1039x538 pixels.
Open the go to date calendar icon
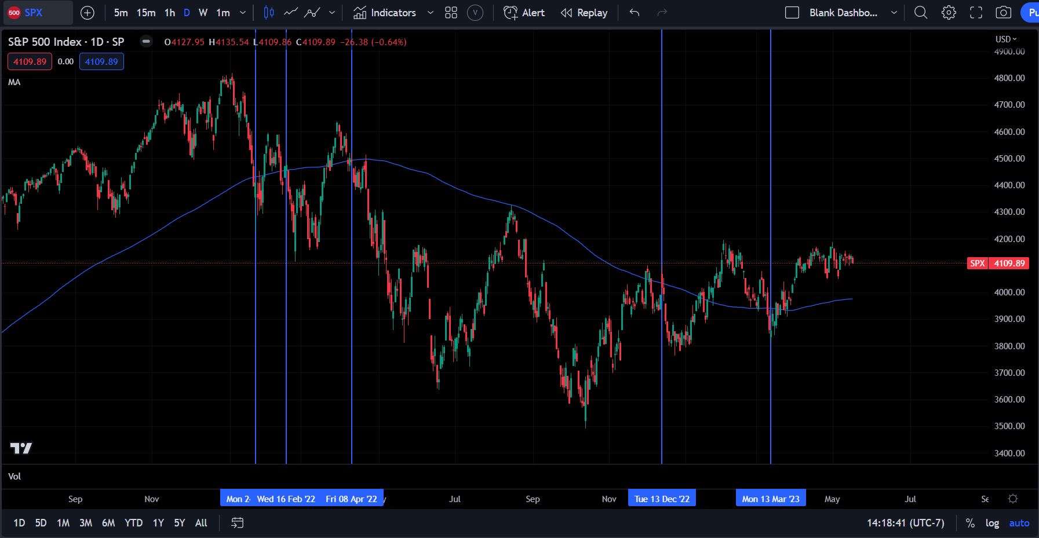(x=238, y=523)
